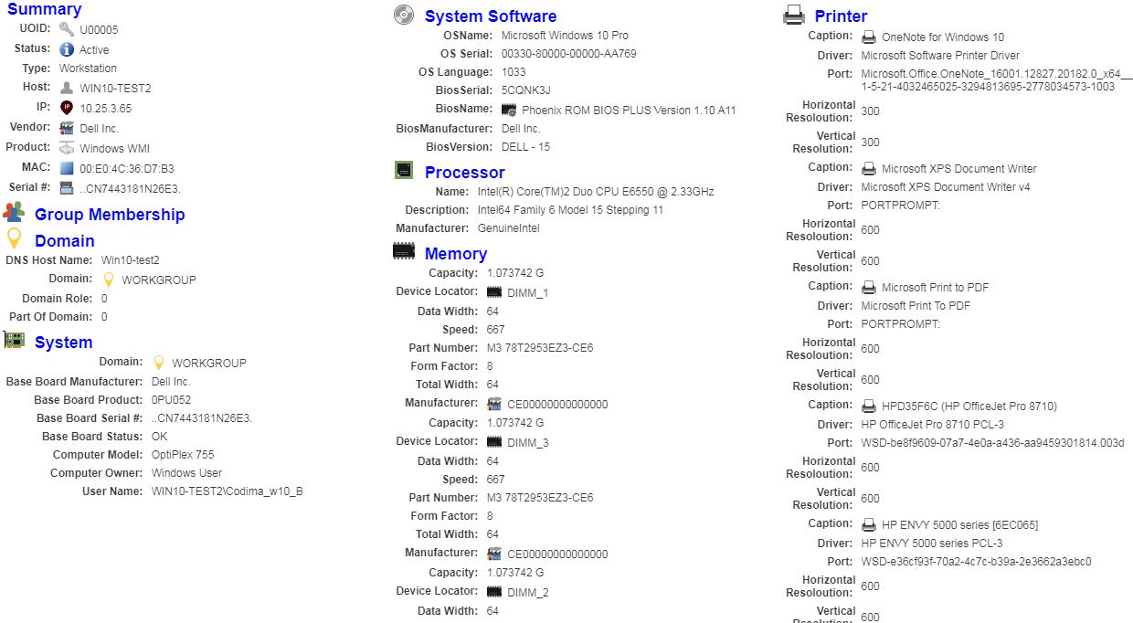Click the MAC value 00:E0:4C:36:D7:B3

click(127, 168)
